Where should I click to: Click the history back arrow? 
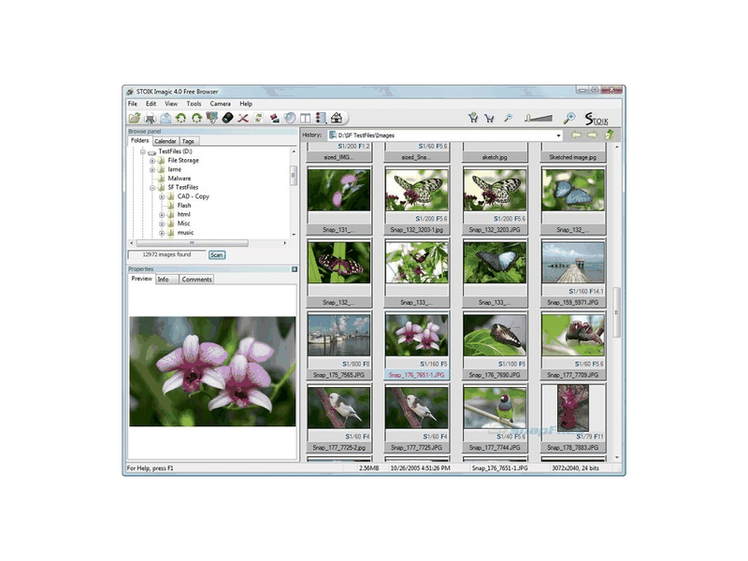point(576,135)
